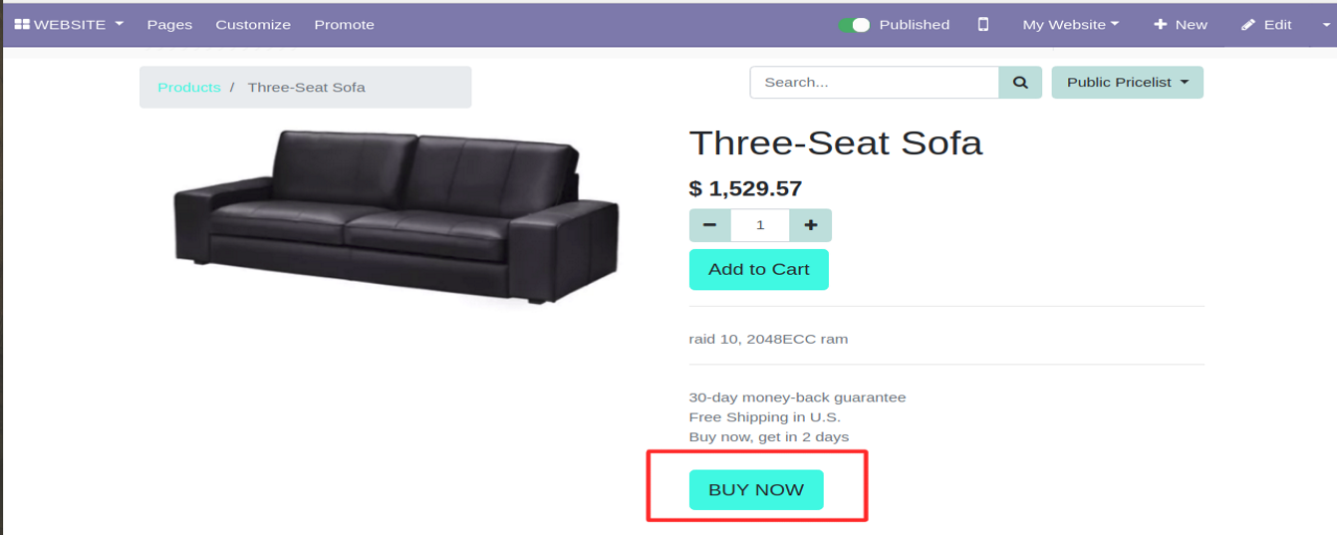This screenshot has width=1337, height=535.
Task: Open the mobile preview phone icon
Action: (983, 25)
